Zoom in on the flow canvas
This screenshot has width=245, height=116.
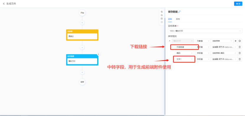[x=162, y=12]
